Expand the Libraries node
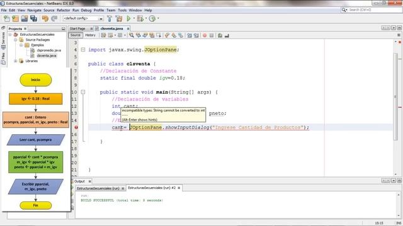Viewport: 403px width, 226px height. tap(15, 61)
